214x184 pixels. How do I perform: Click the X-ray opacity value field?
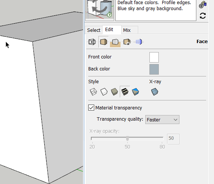[x=173, y=139]
